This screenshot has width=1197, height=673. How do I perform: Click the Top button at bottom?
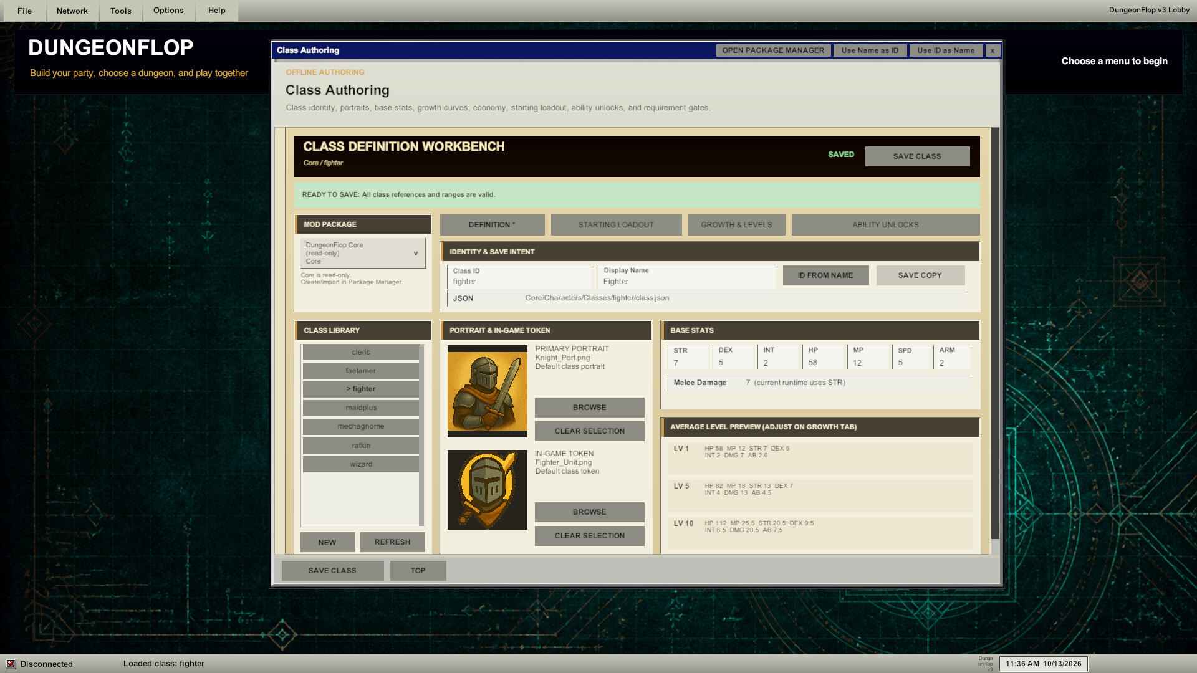[x=418, y=571]
